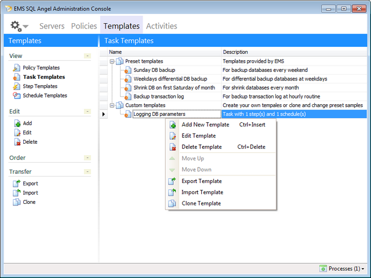Open the settings gear menu
The width and height of the screenshot is (371, 278).
pos(16,26)
